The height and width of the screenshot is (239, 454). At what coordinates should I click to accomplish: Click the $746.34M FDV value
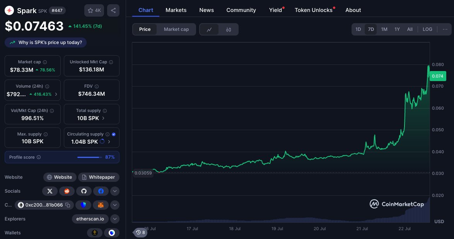(92, 94)
